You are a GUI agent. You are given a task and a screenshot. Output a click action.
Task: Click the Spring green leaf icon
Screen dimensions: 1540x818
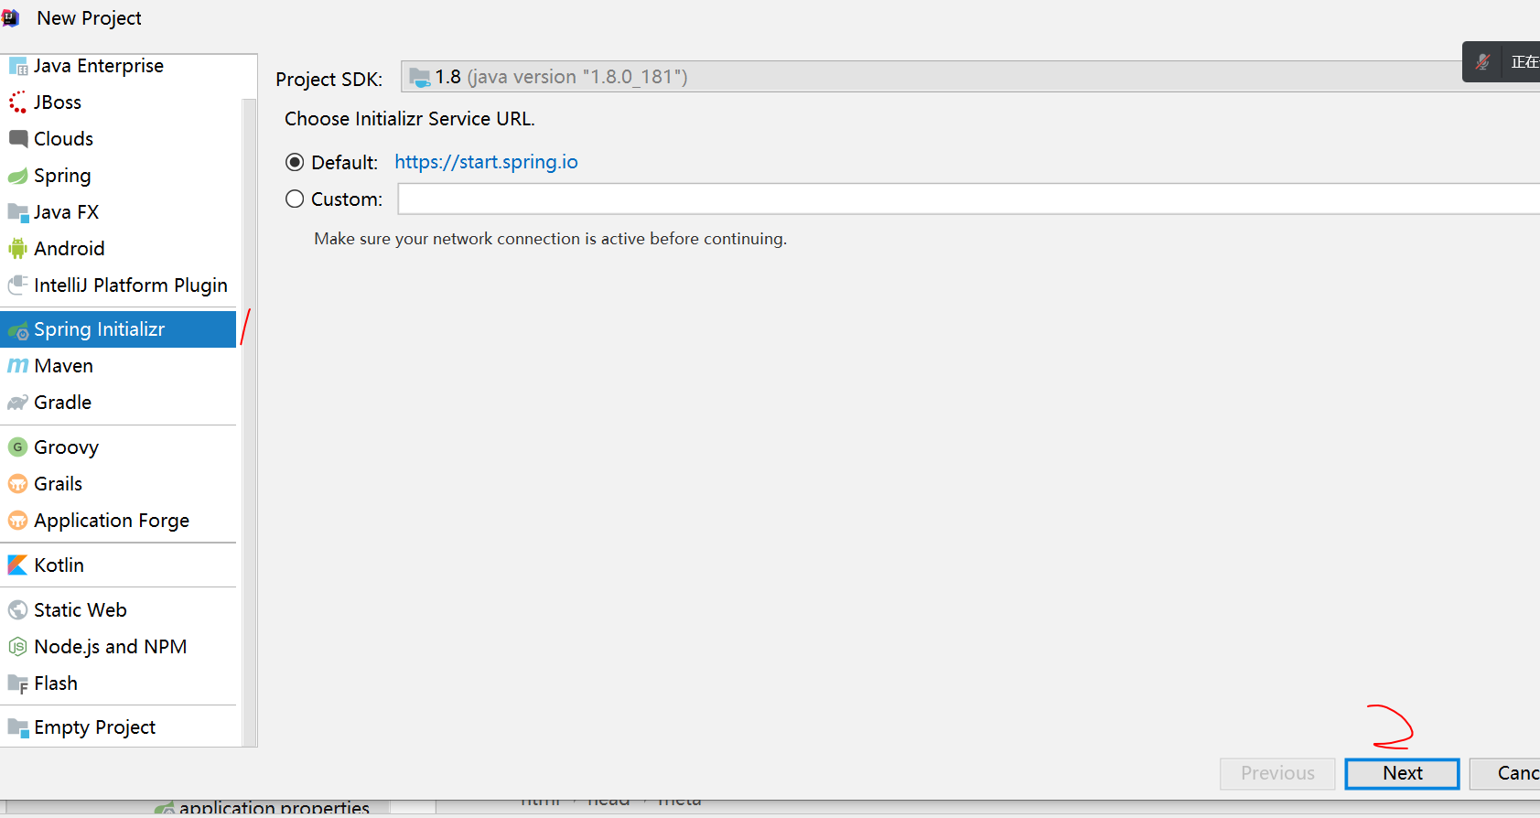tap(17, 176)
